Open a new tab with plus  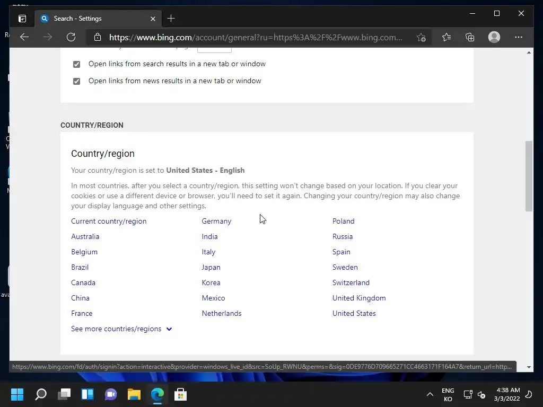tap(171, 19)
